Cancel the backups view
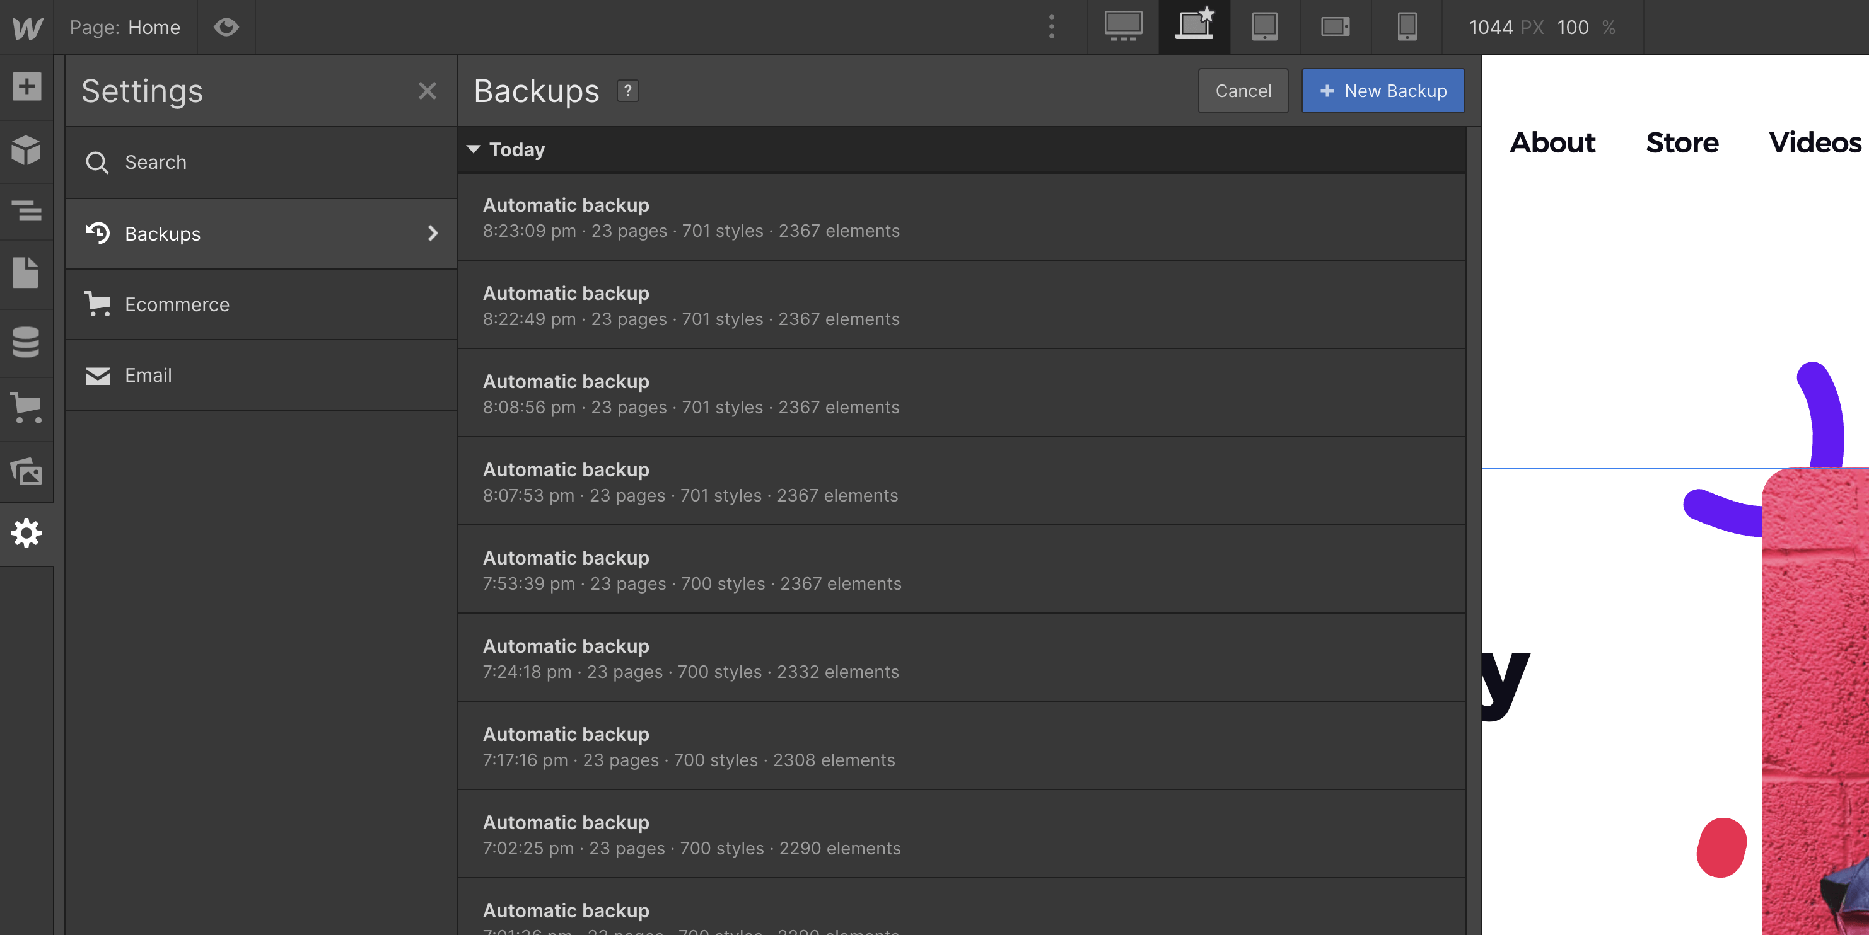This screenshot has height=935, width=1869. point(1243,91)
